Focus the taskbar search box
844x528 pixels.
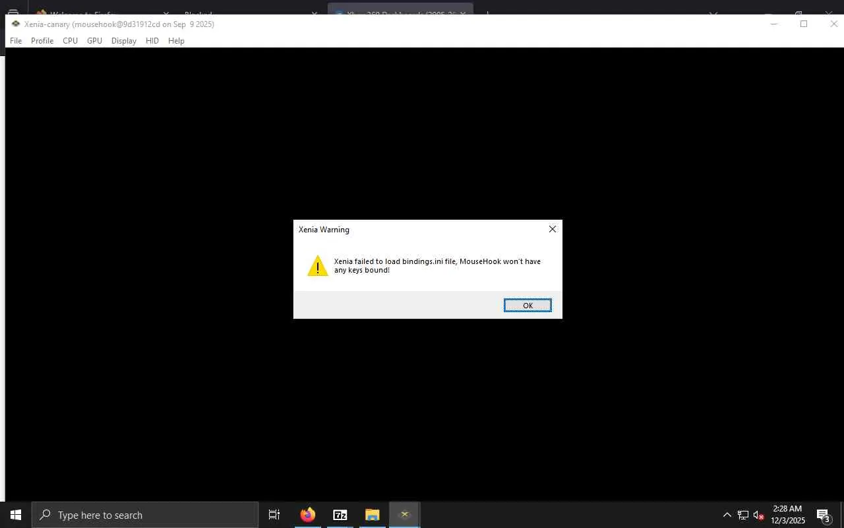tap(145, 515)
